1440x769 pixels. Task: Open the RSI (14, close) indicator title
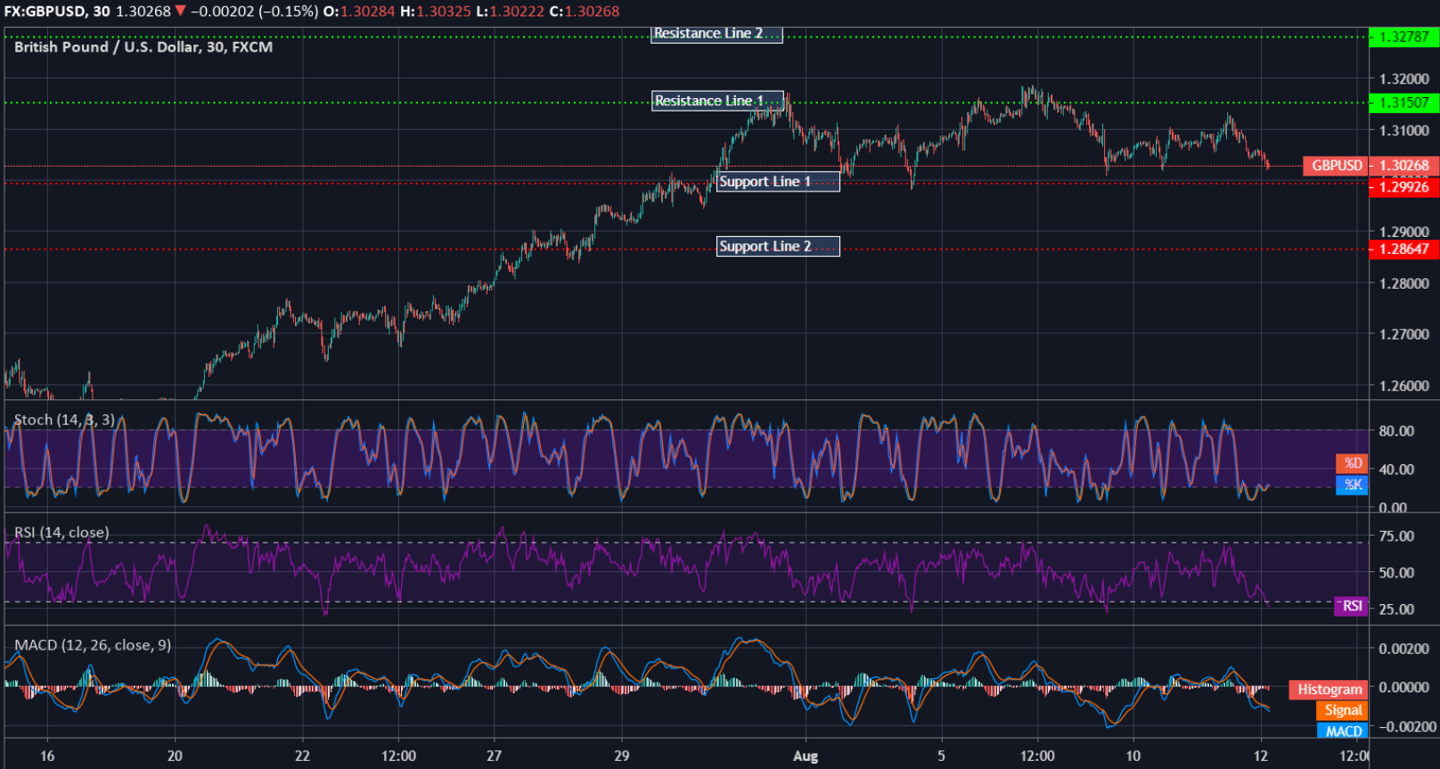[61, 533]
